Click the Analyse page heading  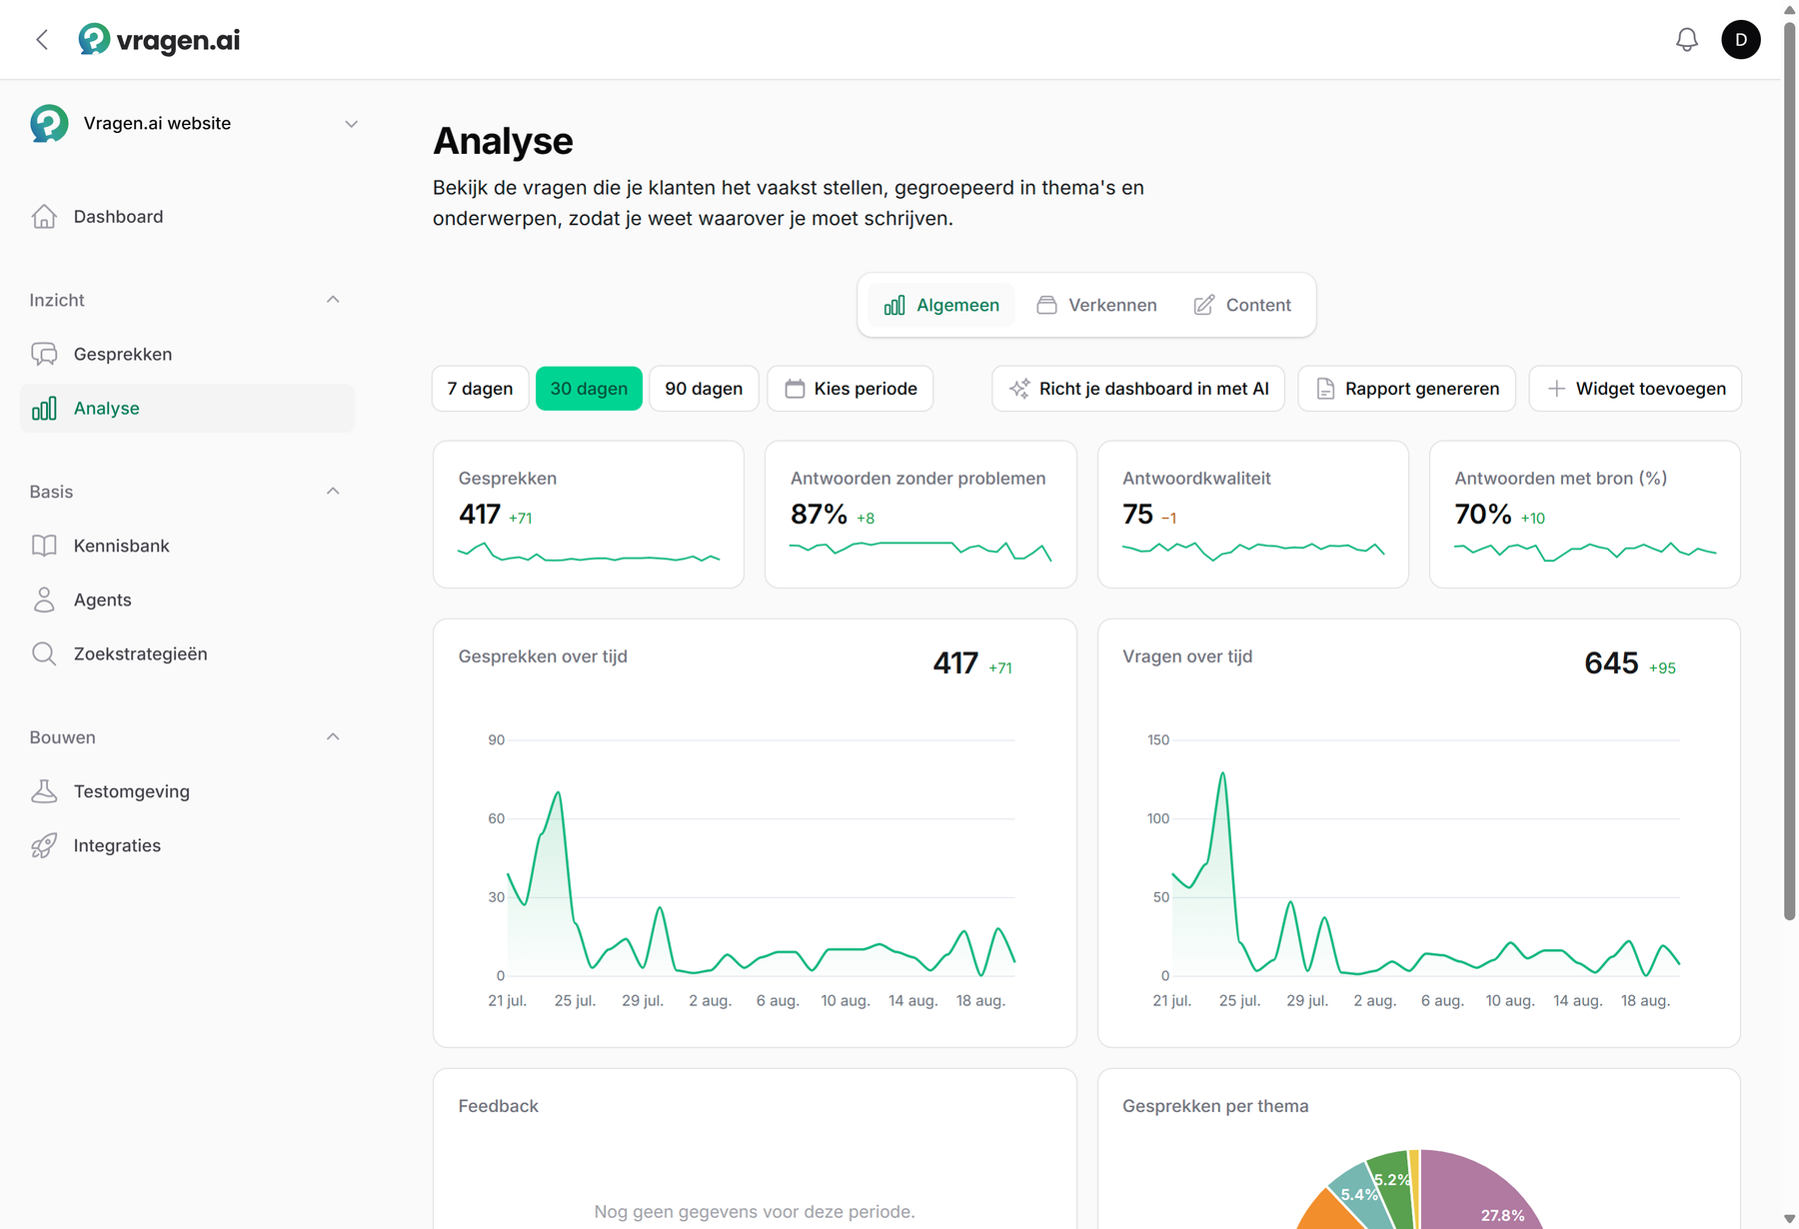pyautogui.click(x=503, y=141)
